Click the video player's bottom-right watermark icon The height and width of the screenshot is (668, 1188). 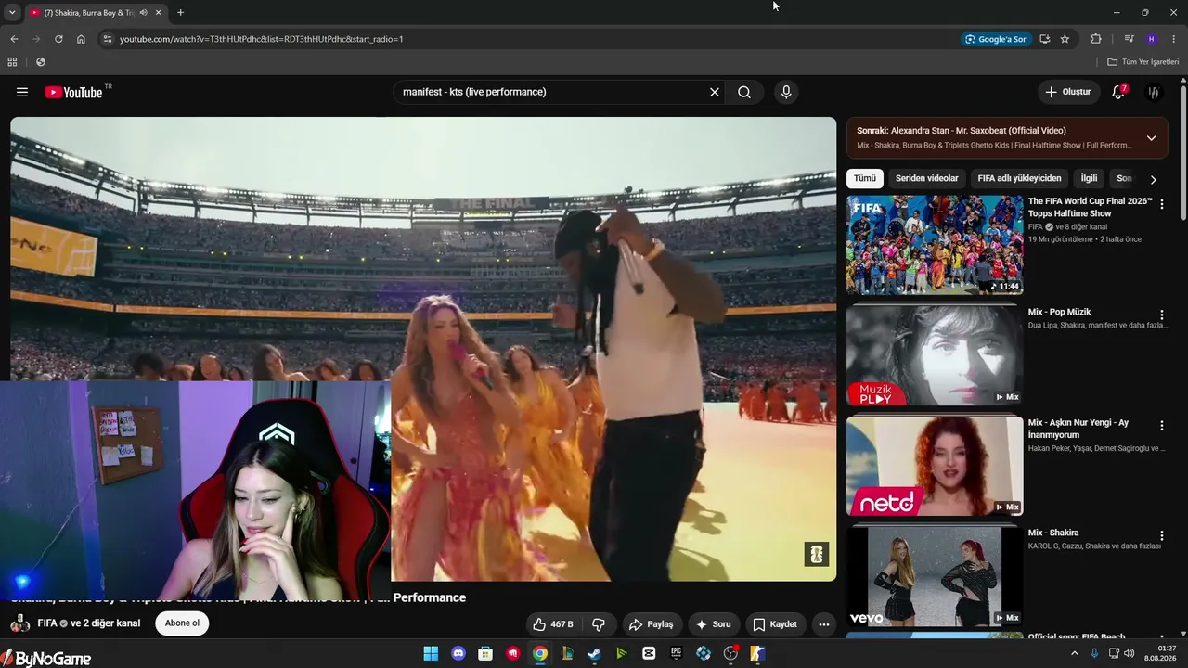coord(817,555)
